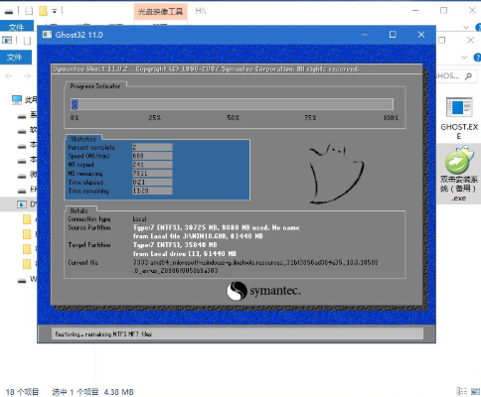Click the Symantec Ghost copyright header line
Image resolution: width=481 pixels, height=397 pixels.
[x=206, y=68]
